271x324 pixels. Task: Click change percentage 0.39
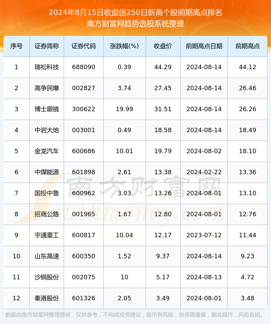pos(124,67)
